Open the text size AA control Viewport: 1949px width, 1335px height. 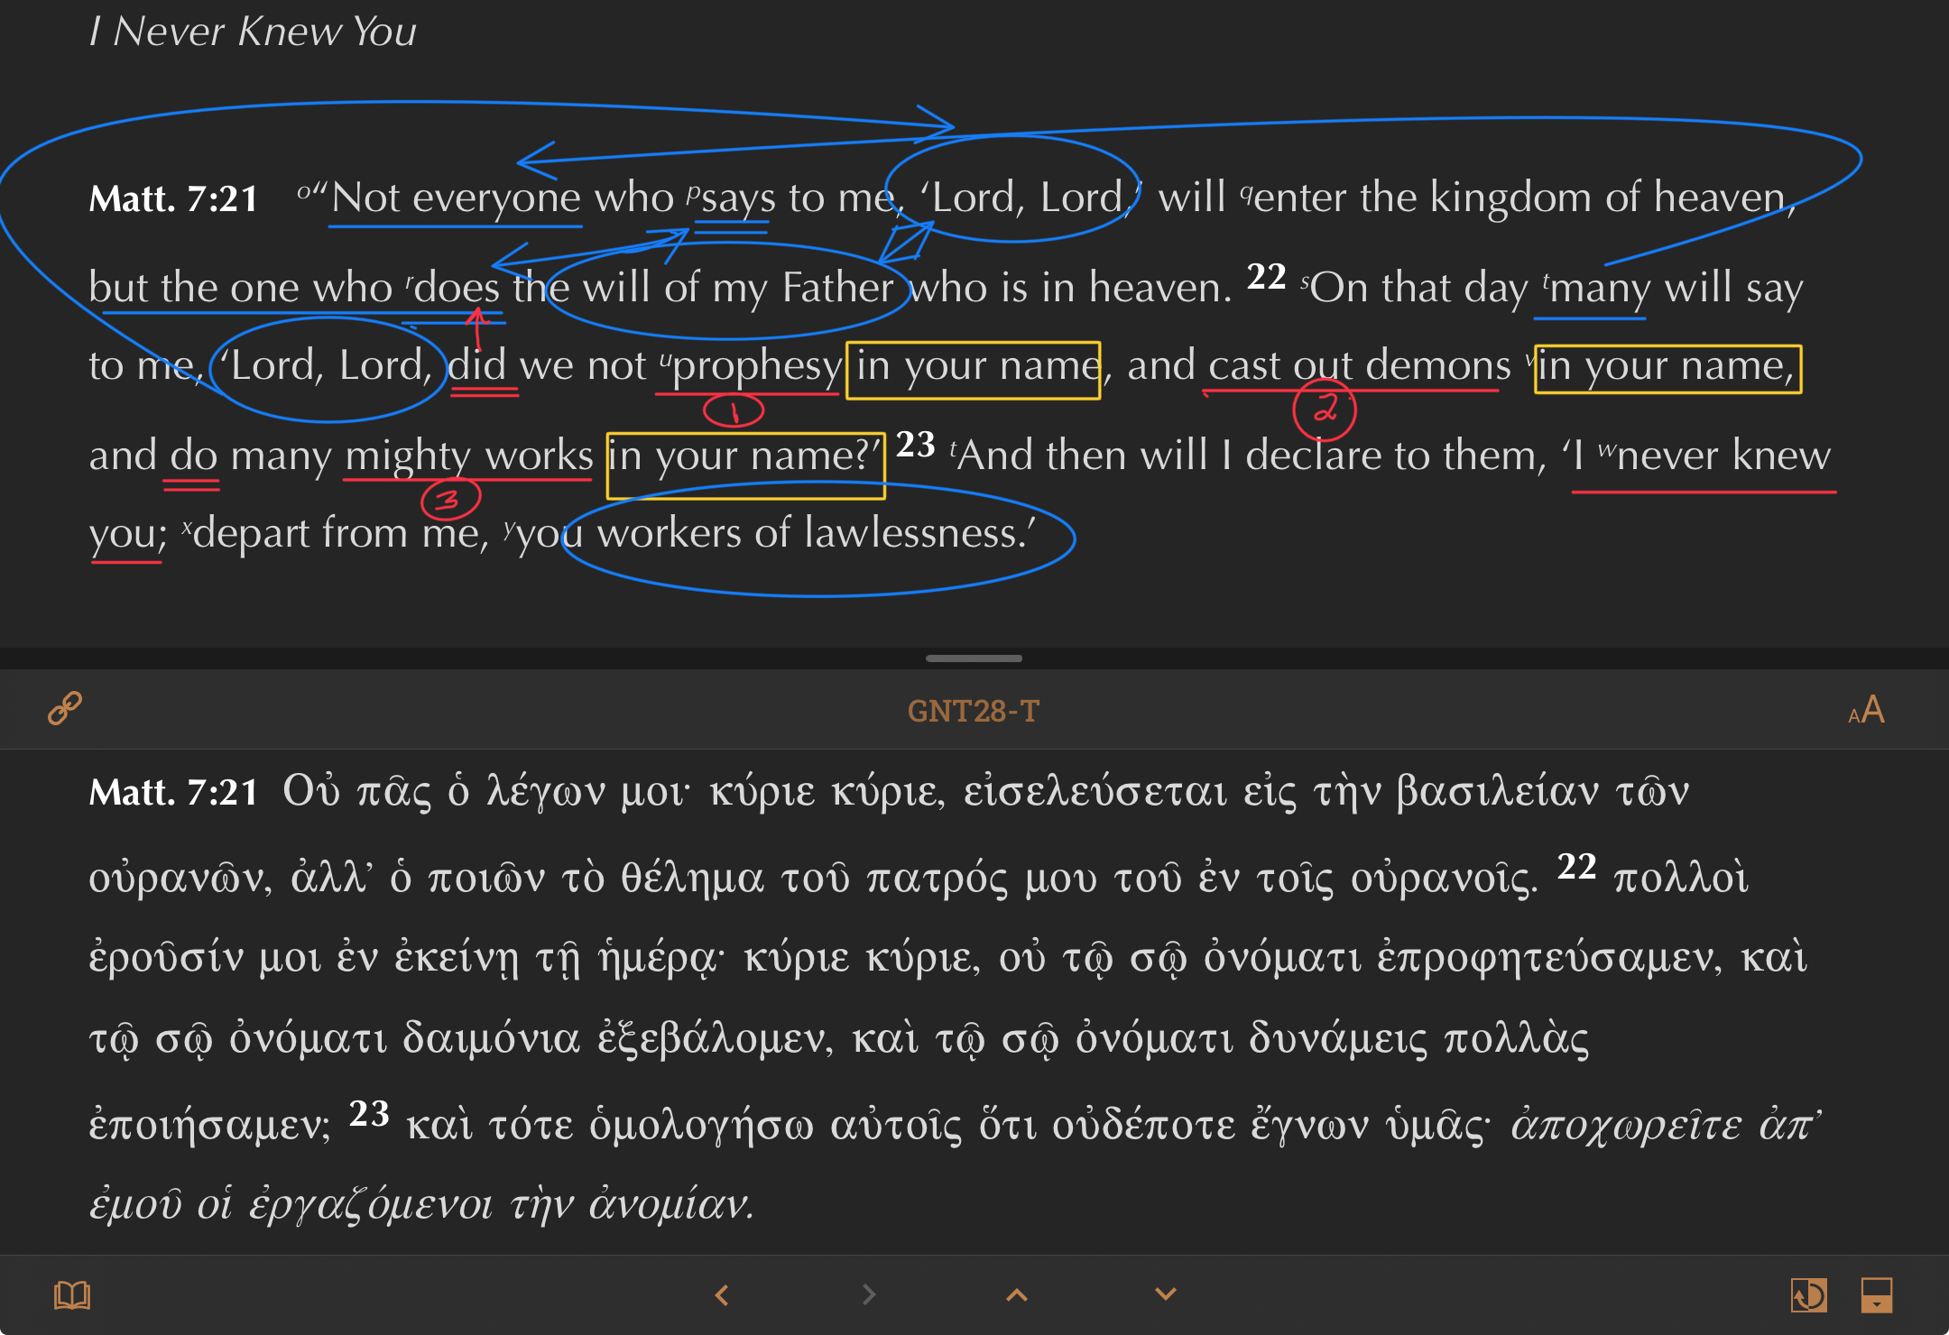[x=1866, y=710]
